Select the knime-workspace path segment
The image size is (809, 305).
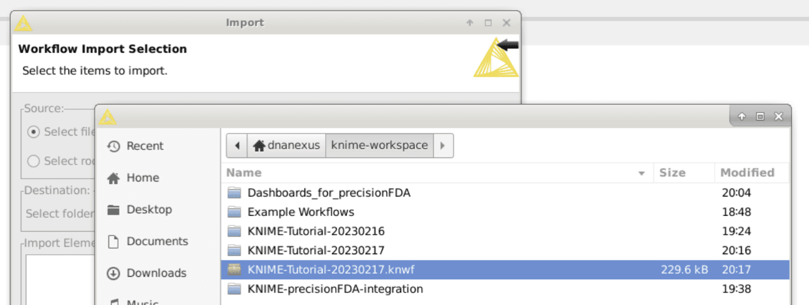click(379, 146)
